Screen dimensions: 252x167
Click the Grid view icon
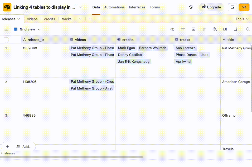(x=16, y=29)
